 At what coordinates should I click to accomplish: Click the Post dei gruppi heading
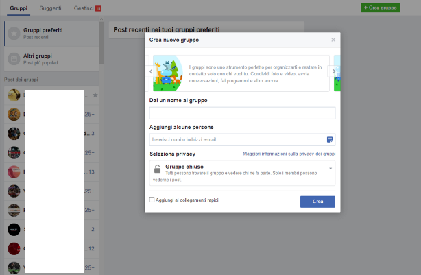coord(21,80)
